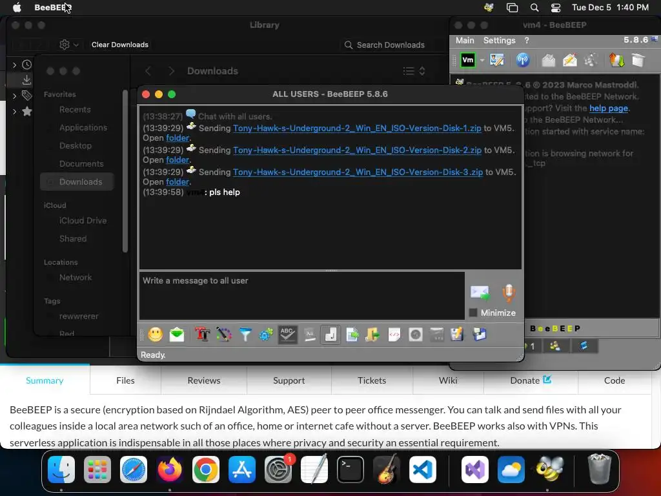
Task: Click the code snippet (</>) icon
Action: point(394,335)
